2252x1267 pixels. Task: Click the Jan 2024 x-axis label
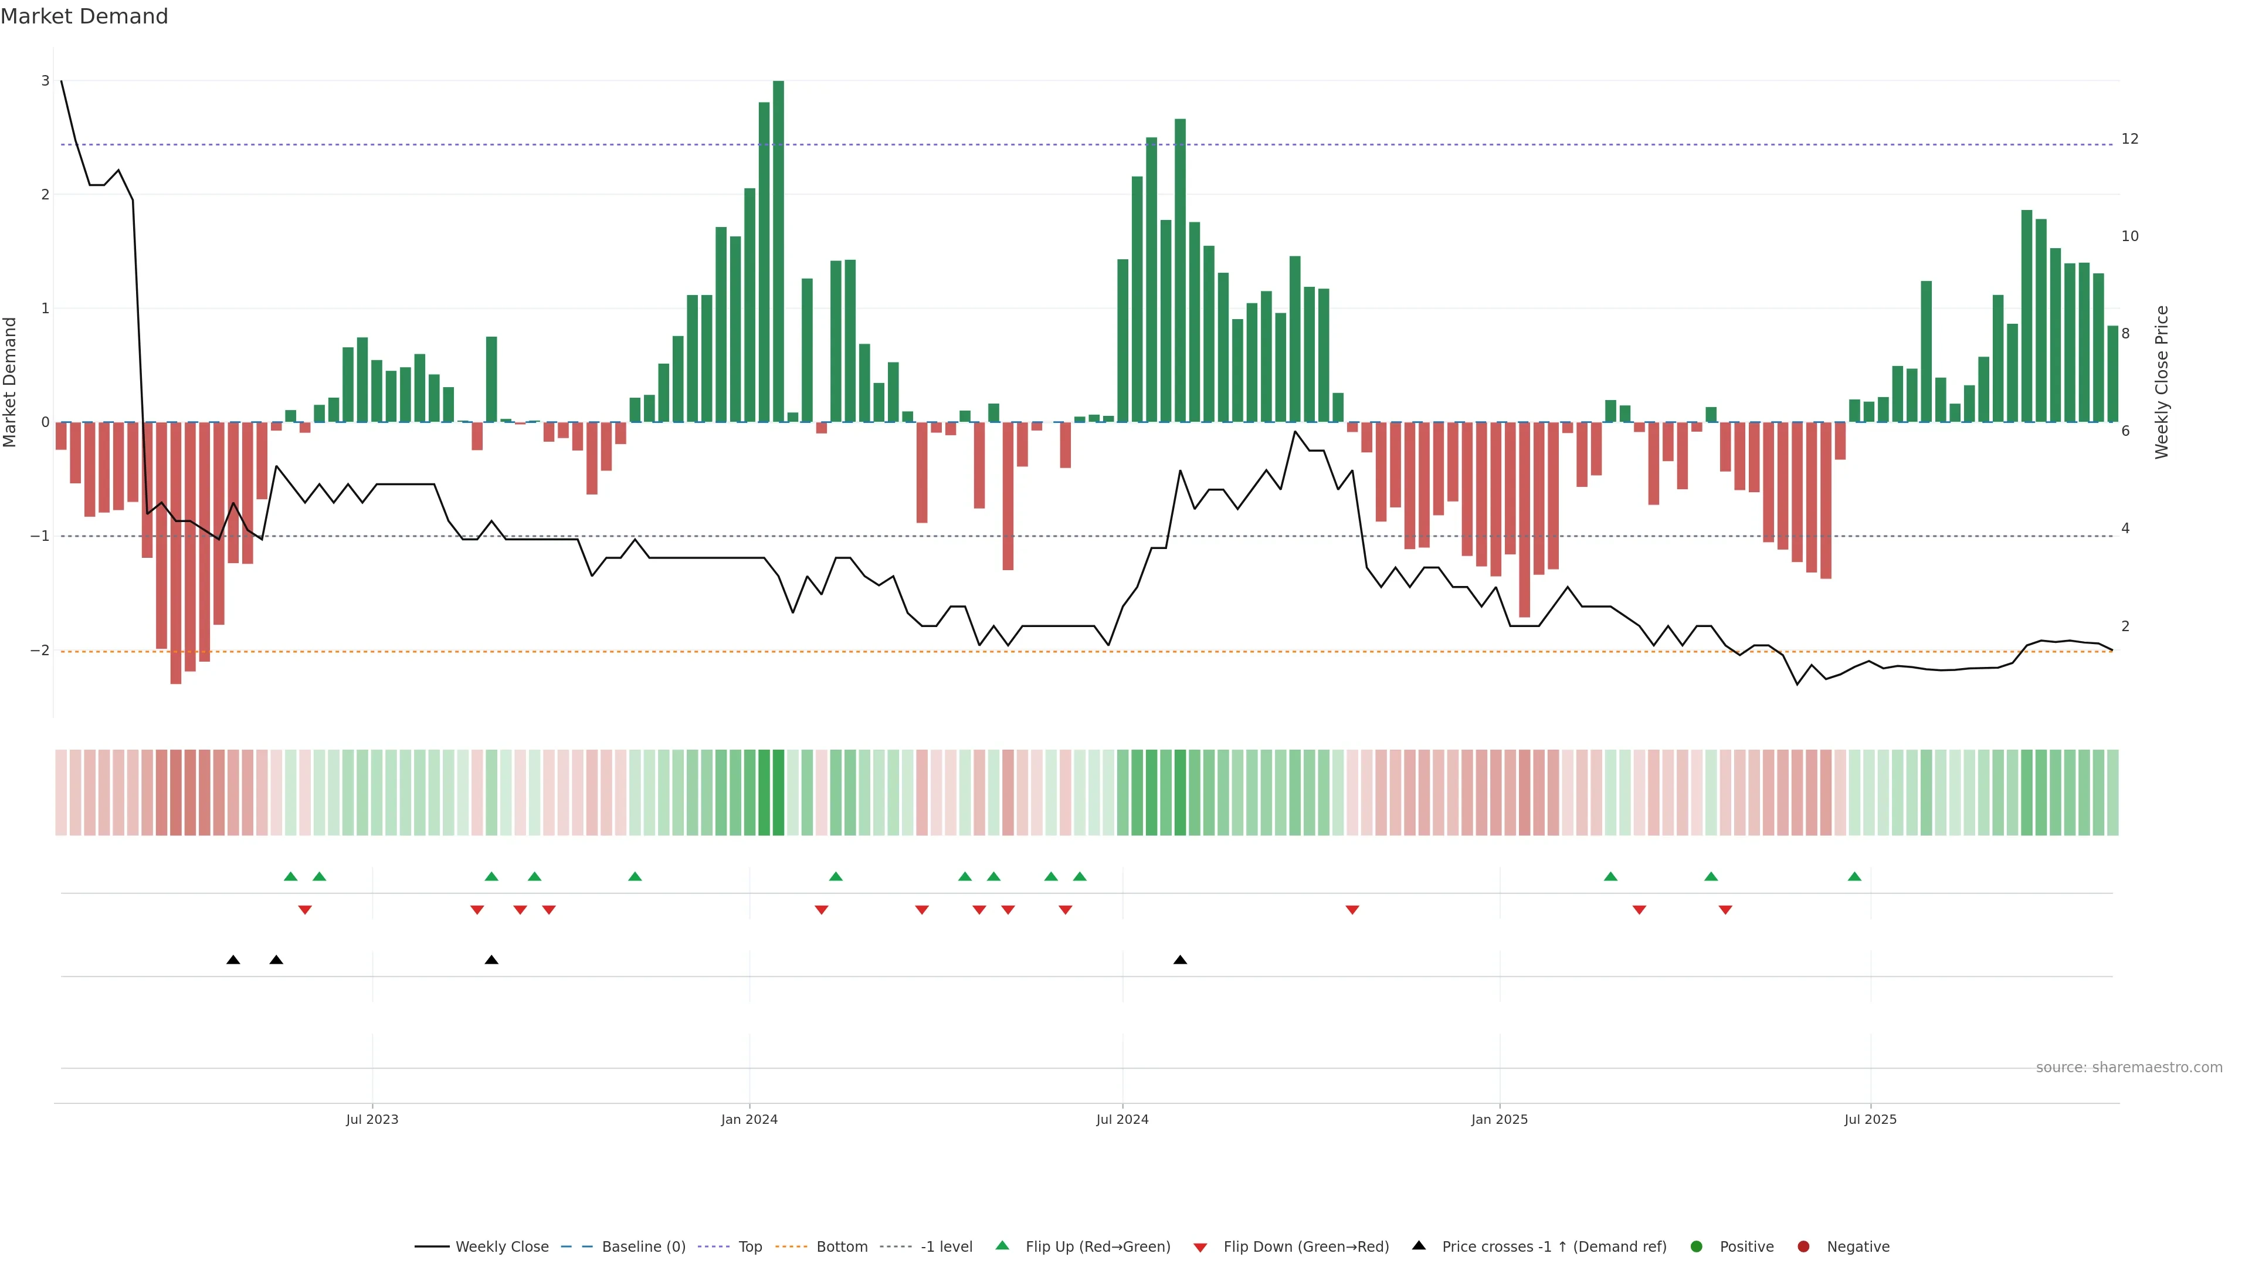click(749, 1119)
